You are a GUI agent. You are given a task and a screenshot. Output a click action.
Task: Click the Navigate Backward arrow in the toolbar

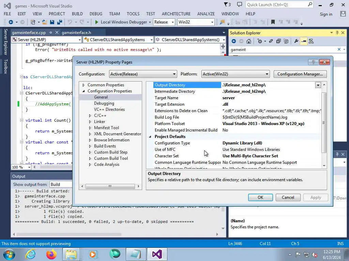pos(11,22)
